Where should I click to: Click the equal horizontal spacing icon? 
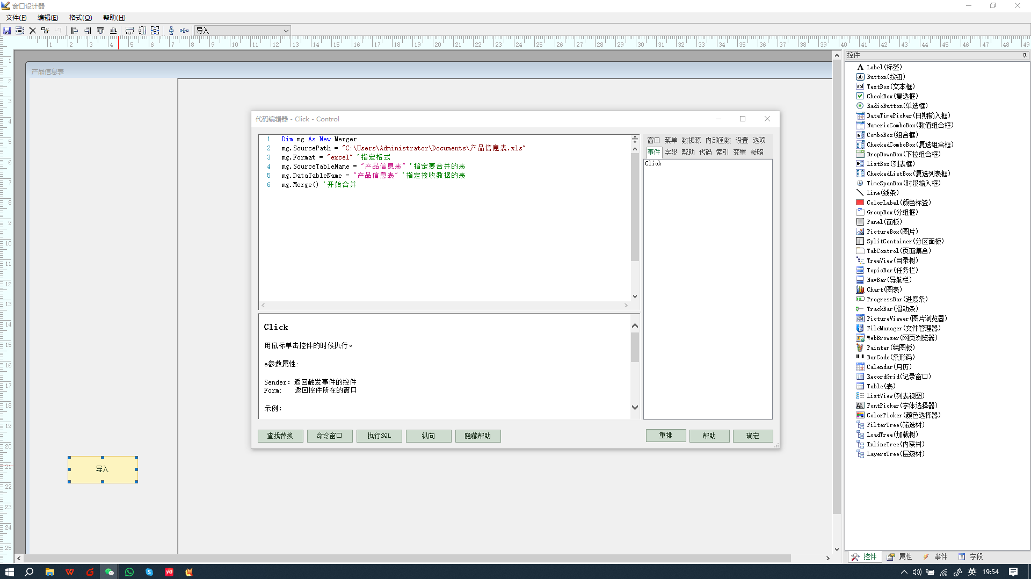tap(184, 31)
